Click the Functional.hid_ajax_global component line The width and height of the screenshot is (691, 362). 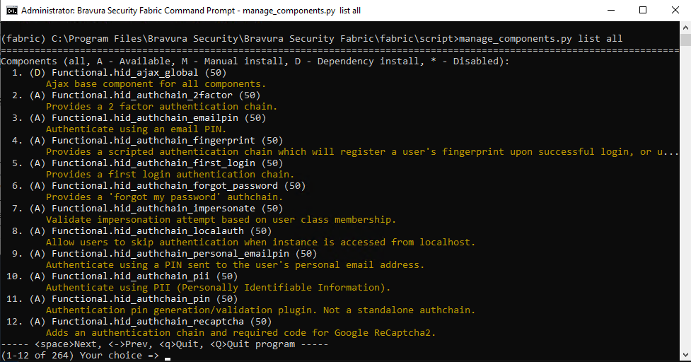127,73
